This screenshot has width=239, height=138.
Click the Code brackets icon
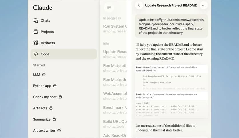pos(36,54)
